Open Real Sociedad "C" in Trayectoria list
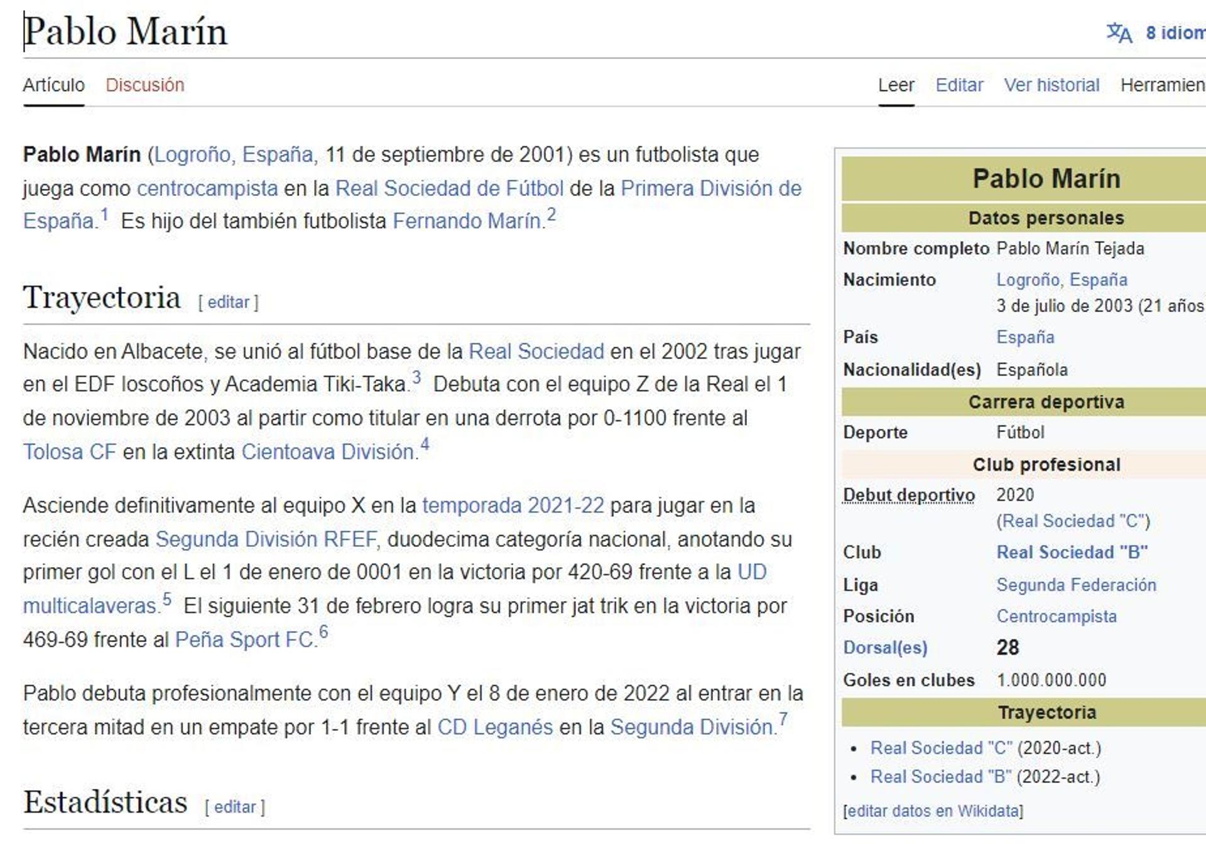Screen dimensions: 1206x844 coord(941,749)
